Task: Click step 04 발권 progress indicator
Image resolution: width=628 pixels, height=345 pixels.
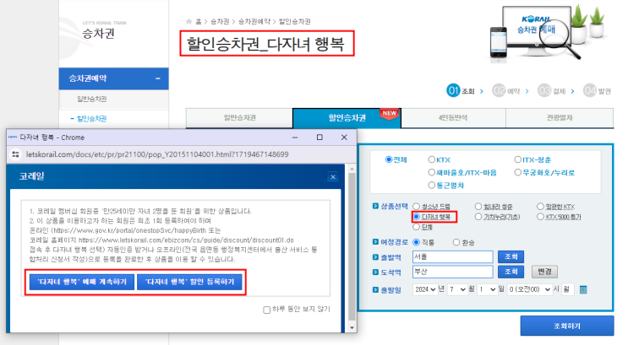Action: [597, 91]
